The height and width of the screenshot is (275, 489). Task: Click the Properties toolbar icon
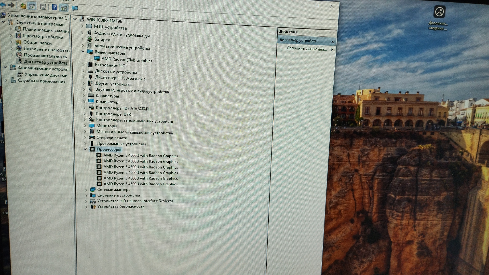(x=43, y=7)
